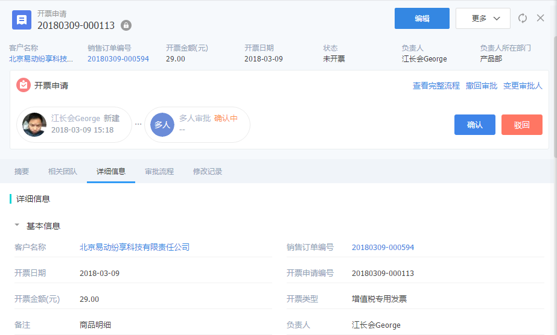Switch to the 摘要 tab

click(x=22, y=172)
